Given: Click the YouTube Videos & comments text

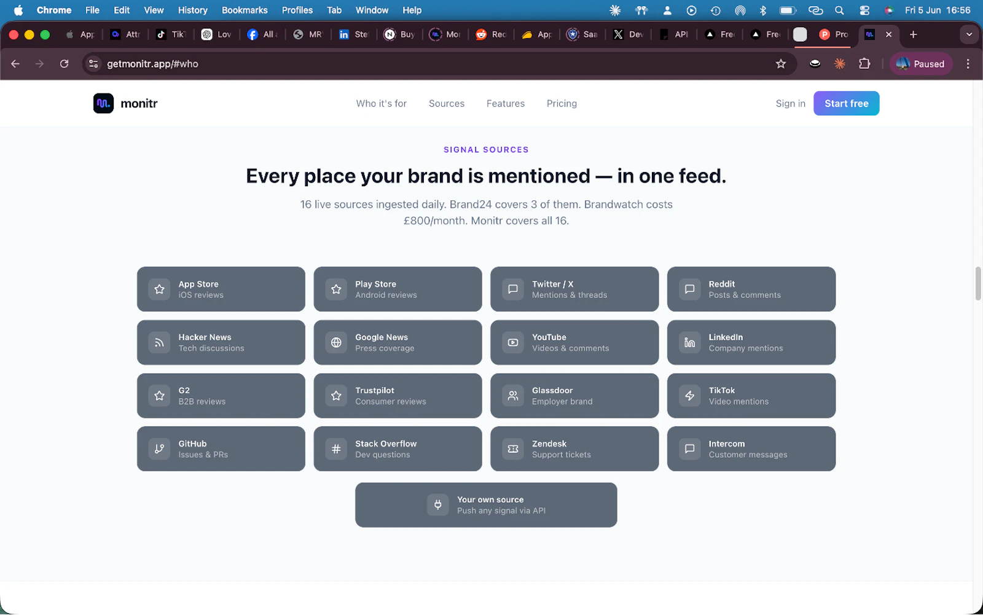Looking at the screenshot, I should click(570, 348).
